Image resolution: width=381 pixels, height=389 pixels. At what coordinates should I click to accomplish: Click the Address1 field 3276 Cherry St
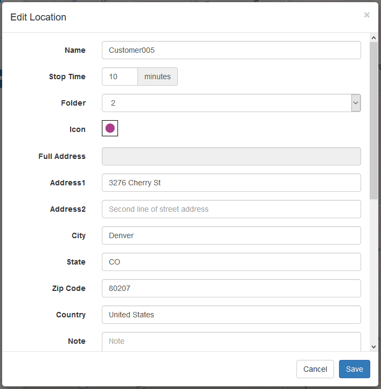coord(231,183)
